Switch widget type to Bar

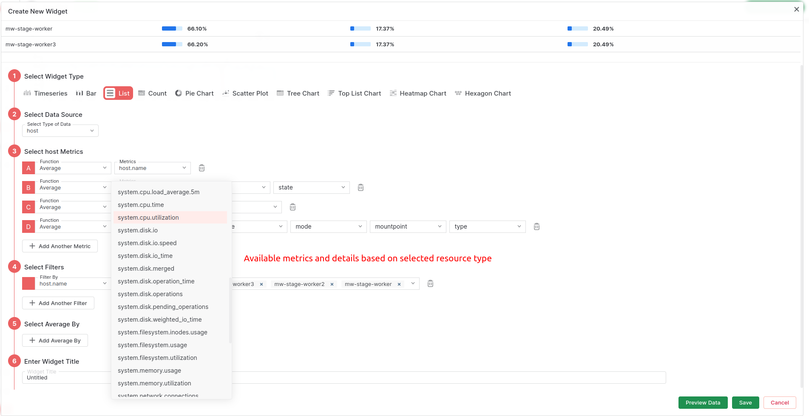tap(86, 93)
